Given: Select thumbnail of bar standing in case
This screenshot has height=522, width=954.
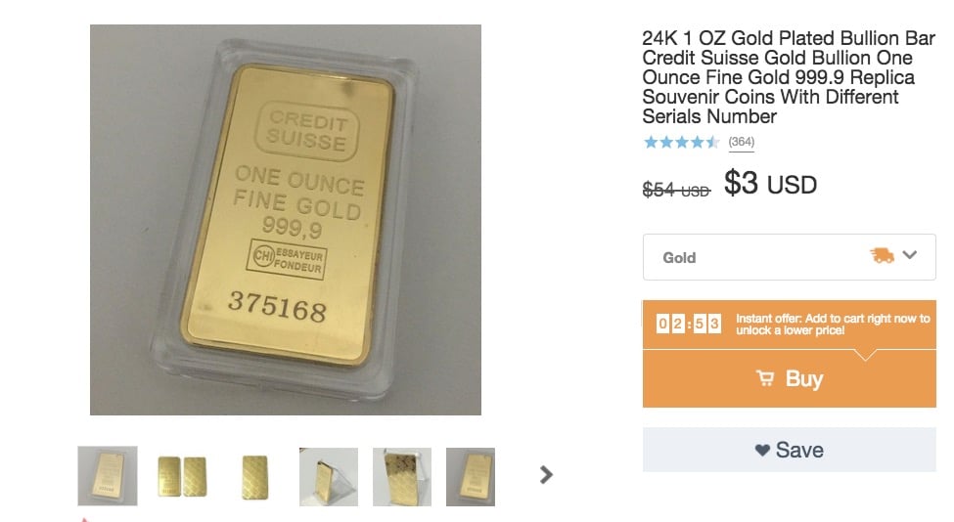Looking at the screenshot, I should click(329, 477).
